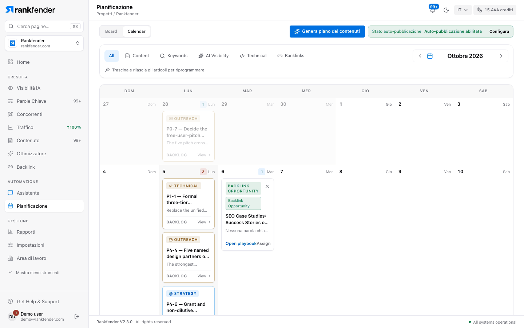The height and width of the screenshot is (328, 524).
Task: Switch to Board view
Action: coord(111,31)
